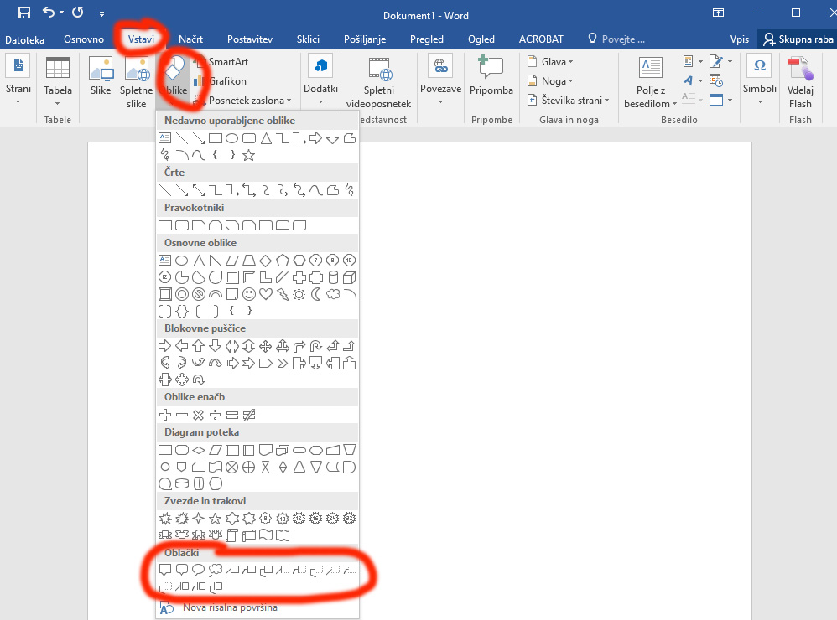The width and height of the screenshot is (837, 620).
Task: Pick the 4-point star in Zvezde in trakovi
Action: pos(199,518)
